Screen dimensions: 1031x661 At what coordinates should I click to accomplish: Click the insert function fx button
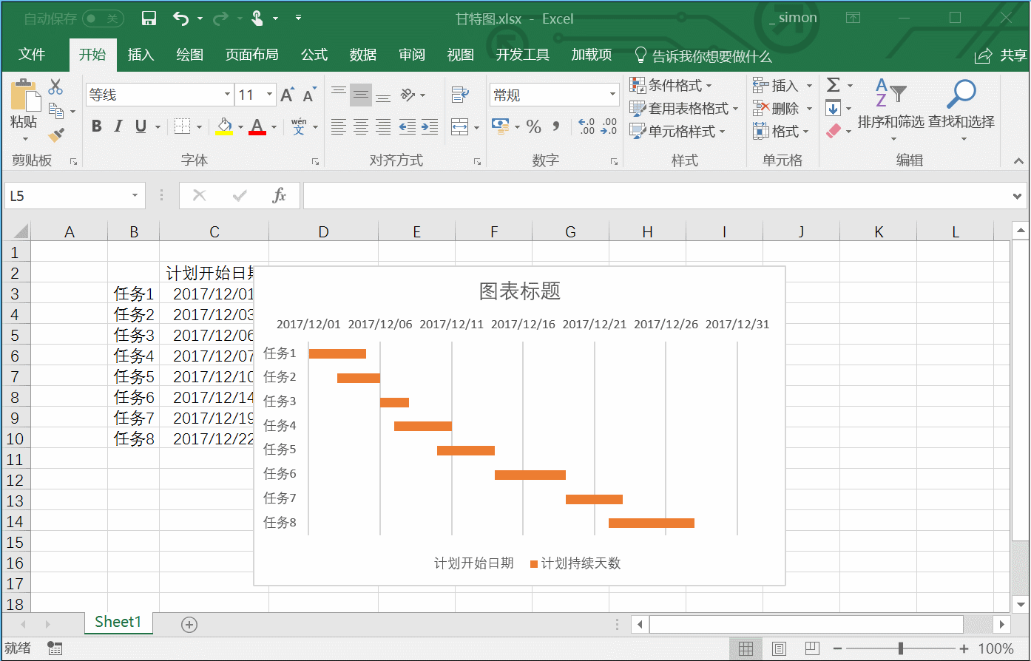[279, 195]
